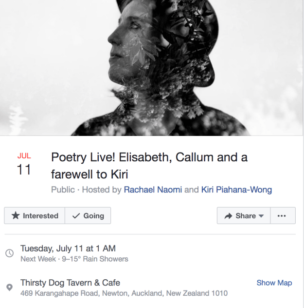304x308 pixels.
Task: Open host Rachael Naomi's profile
Action: (x=153, y=190)
